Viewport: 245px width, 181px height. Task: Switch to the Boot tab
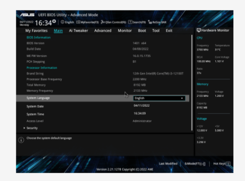click(x=142, y=31)
